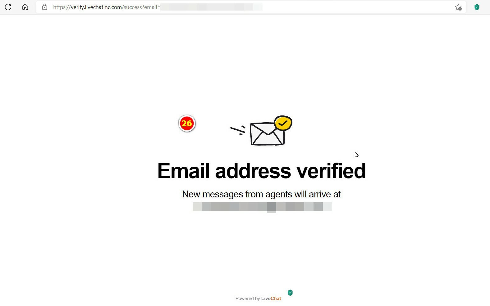Click the word "verified" in the heading
Image resolution: width=490 pixels, height=306 pixels.
point(331,171)
